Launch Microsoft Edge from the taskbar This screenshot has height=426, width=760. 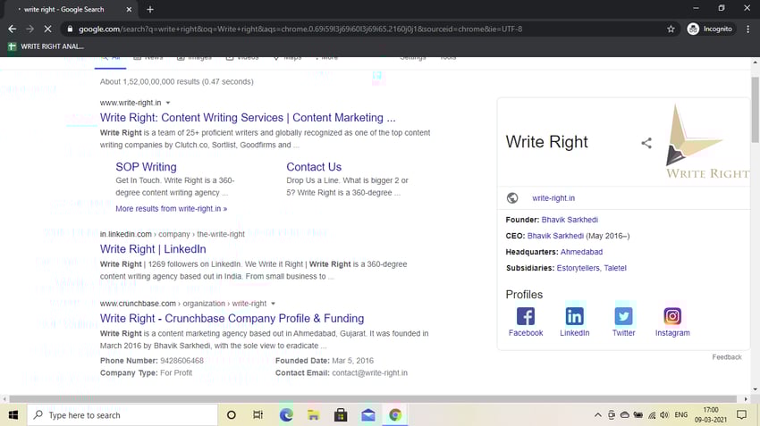286,415
